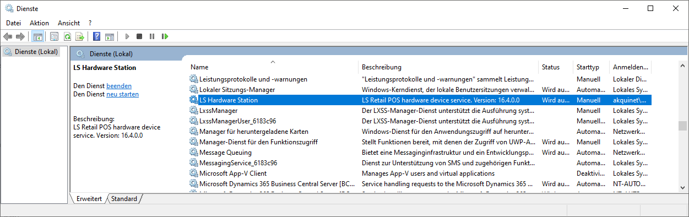Screen dimensions: 689x217
Task: Select the LxssManager service
Action: (219, 111)
